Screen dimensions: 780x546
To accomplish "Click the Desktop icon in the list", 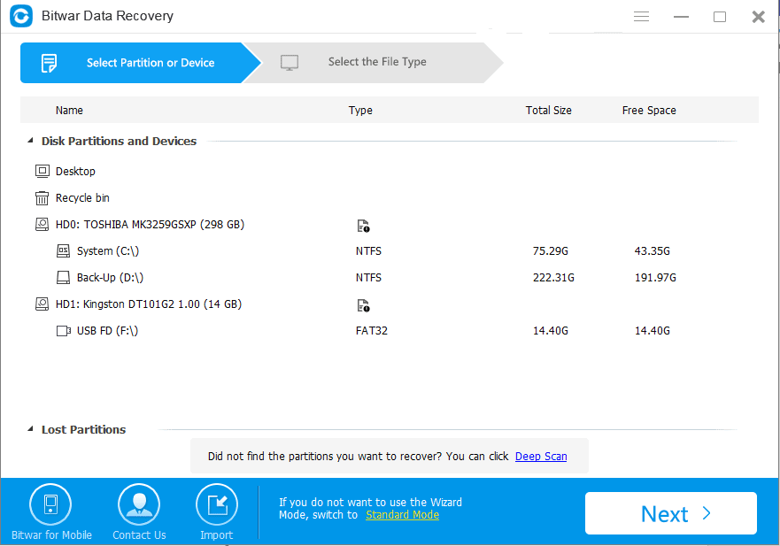I will click(x=42, y=171).
